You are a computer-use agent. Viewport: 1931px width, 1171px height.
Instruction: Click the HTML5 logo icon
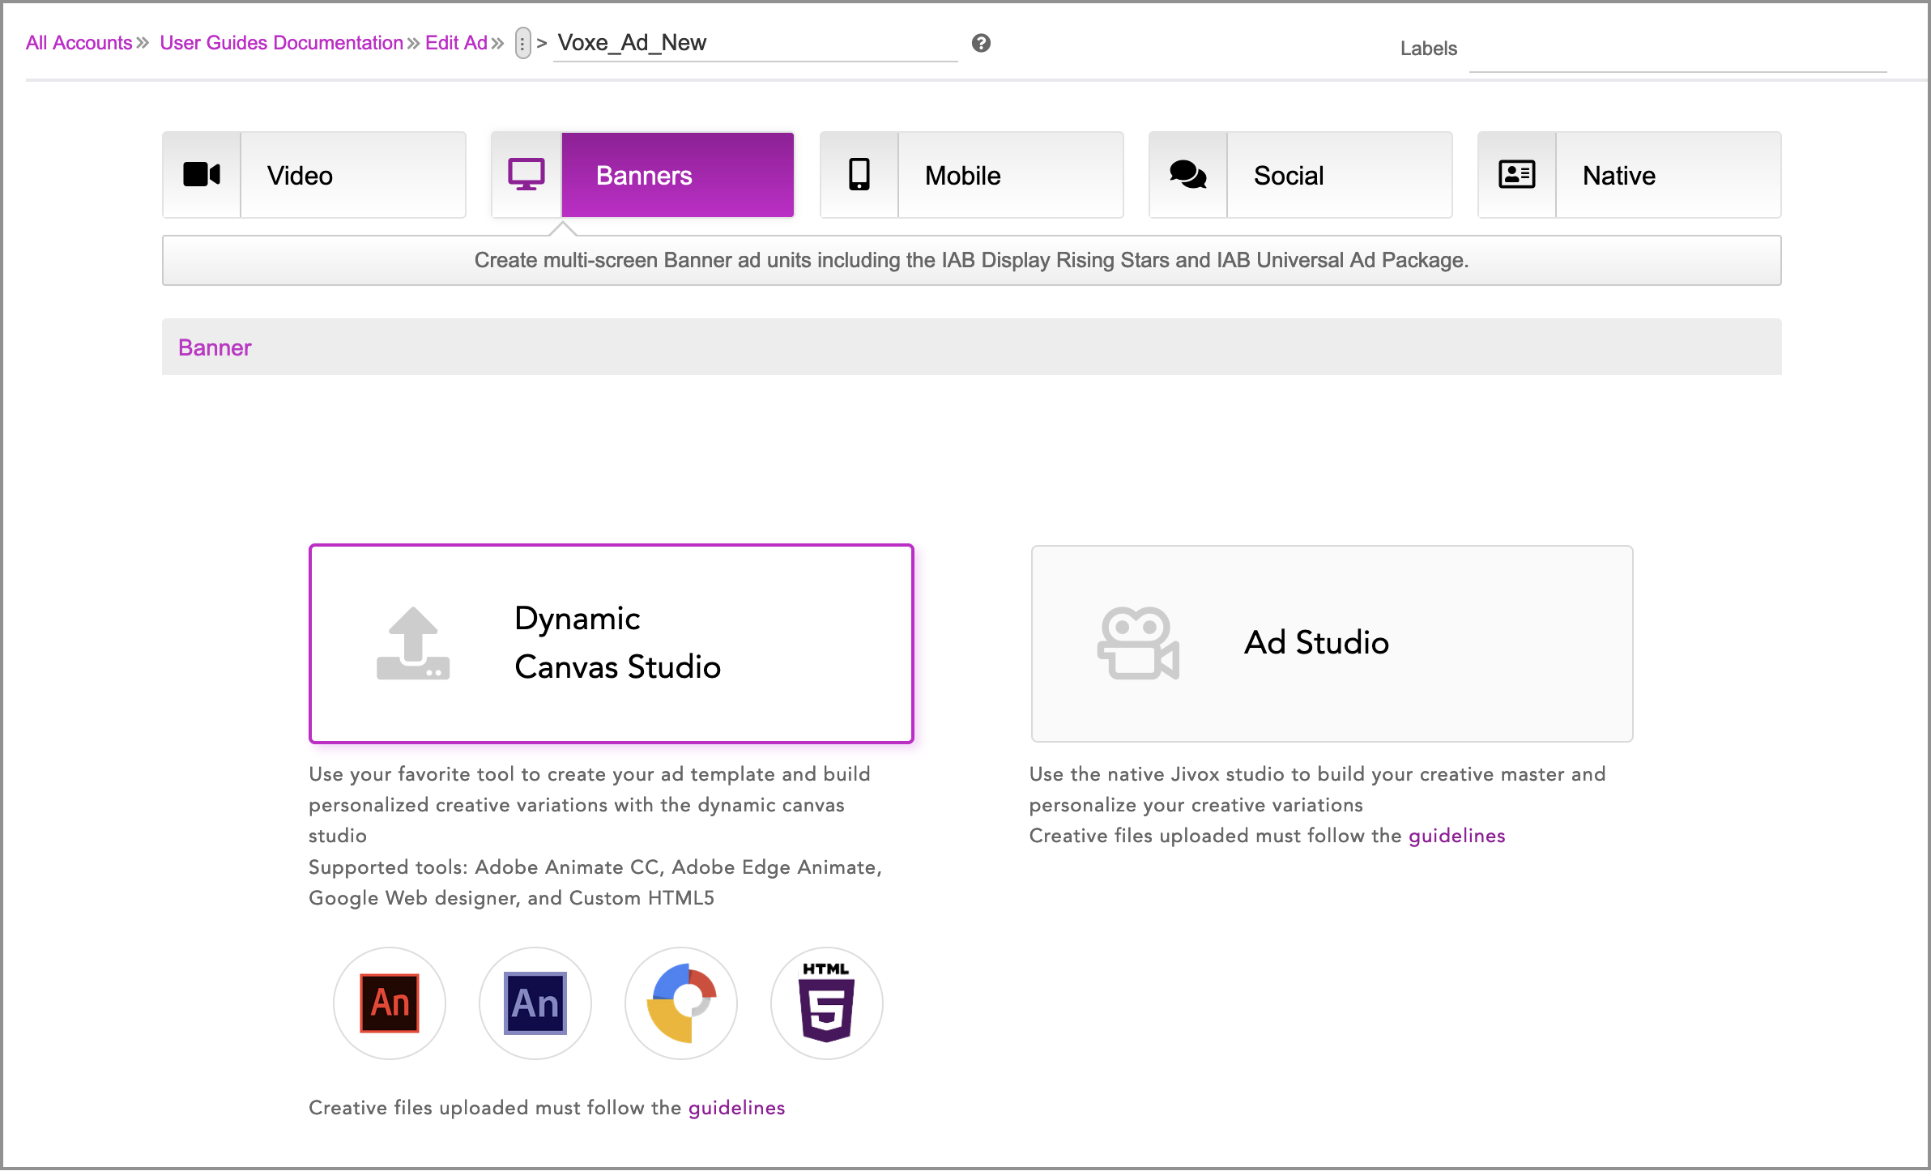pyautogui.click(x=826, y=1003)
